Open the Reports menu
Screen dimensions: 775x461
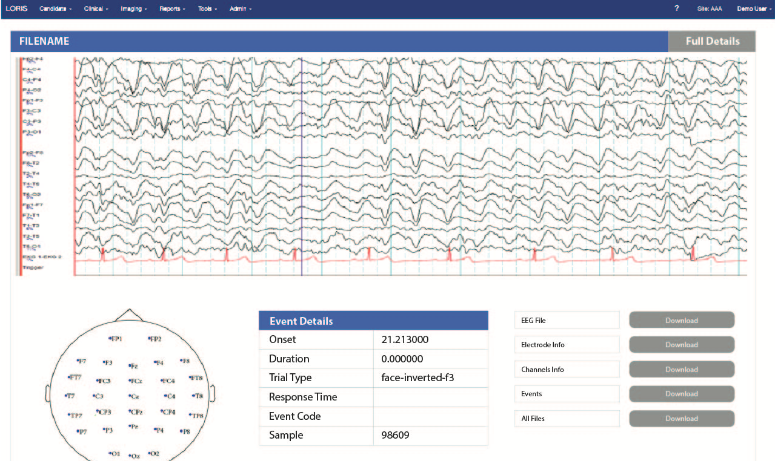[172, 9]
